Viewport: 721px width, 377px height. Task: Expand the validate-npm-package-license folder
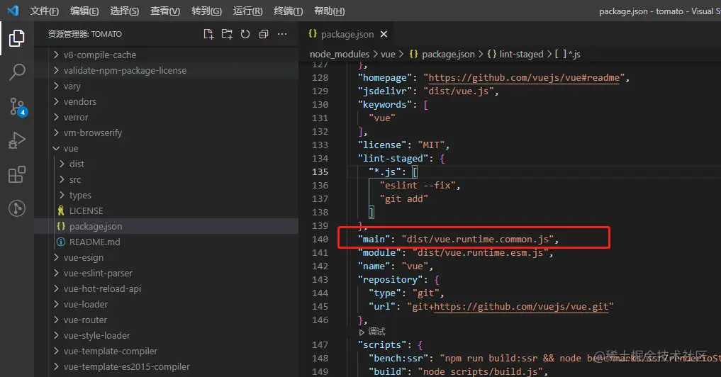166,70
